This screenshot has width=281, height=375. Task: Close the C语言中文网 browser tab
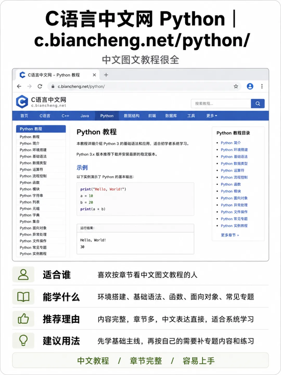click(94, 75)
